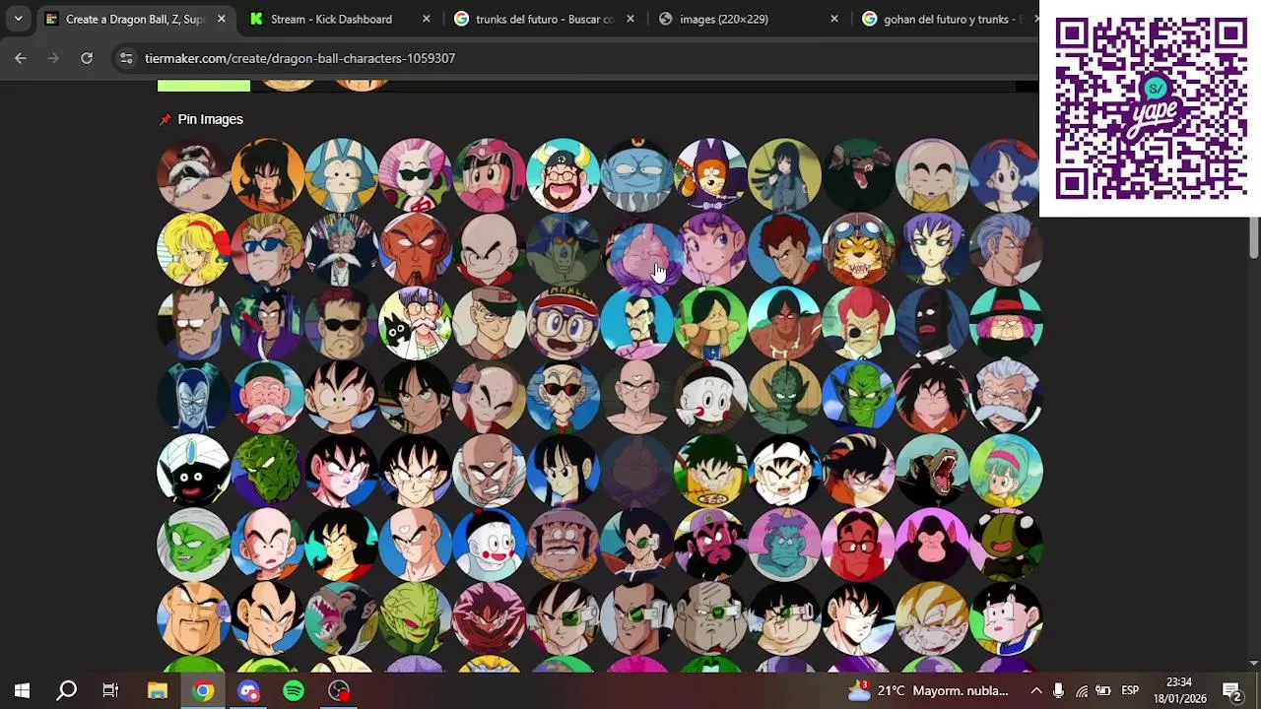Image resolution: width=1261 pixels, height=709 pixels.
Task: Switch to gohan del futuro y trunks tab
Action: pos(944,19)
